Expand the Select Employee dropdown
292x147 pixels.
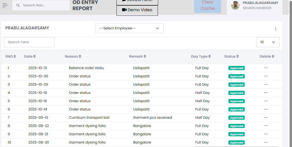tap(129, 28)
